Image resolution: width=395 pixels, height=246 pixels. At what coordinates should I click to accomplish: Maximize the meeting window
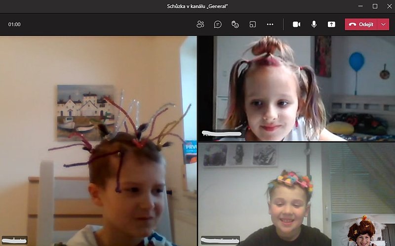pyautogui.click(x=375, y=6)
